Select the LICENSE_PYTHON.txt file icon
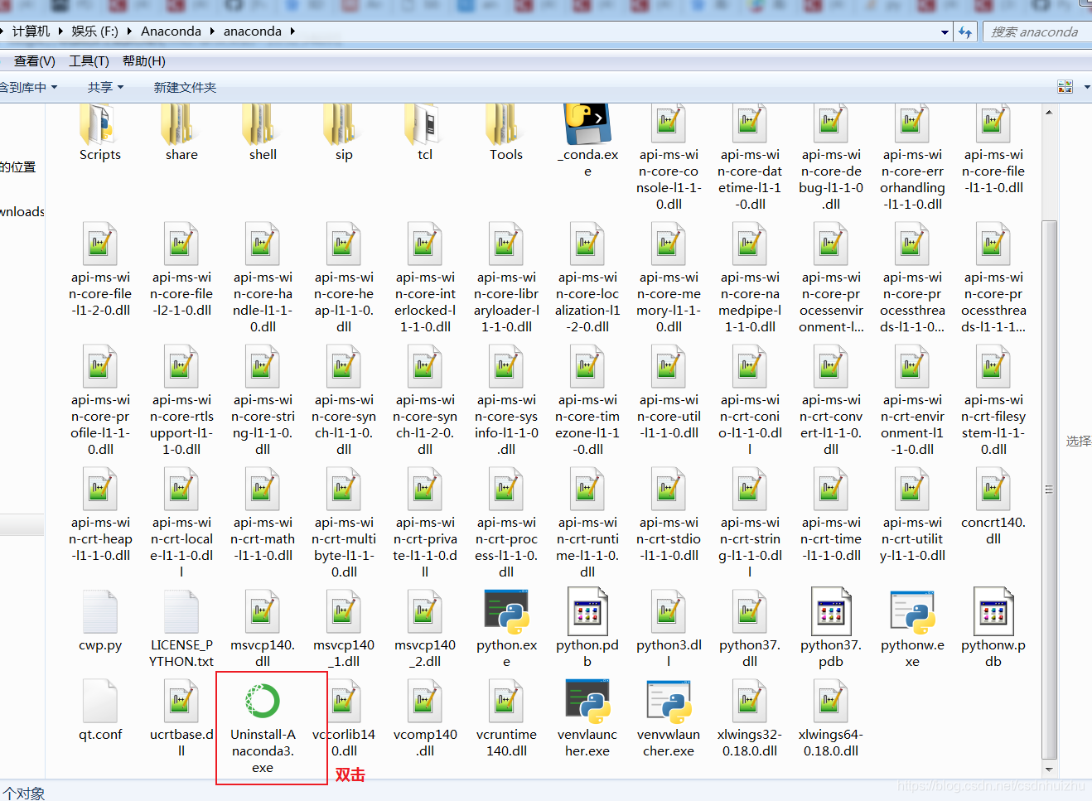This screenshot has height=801, width=1092. pos(181,611)
